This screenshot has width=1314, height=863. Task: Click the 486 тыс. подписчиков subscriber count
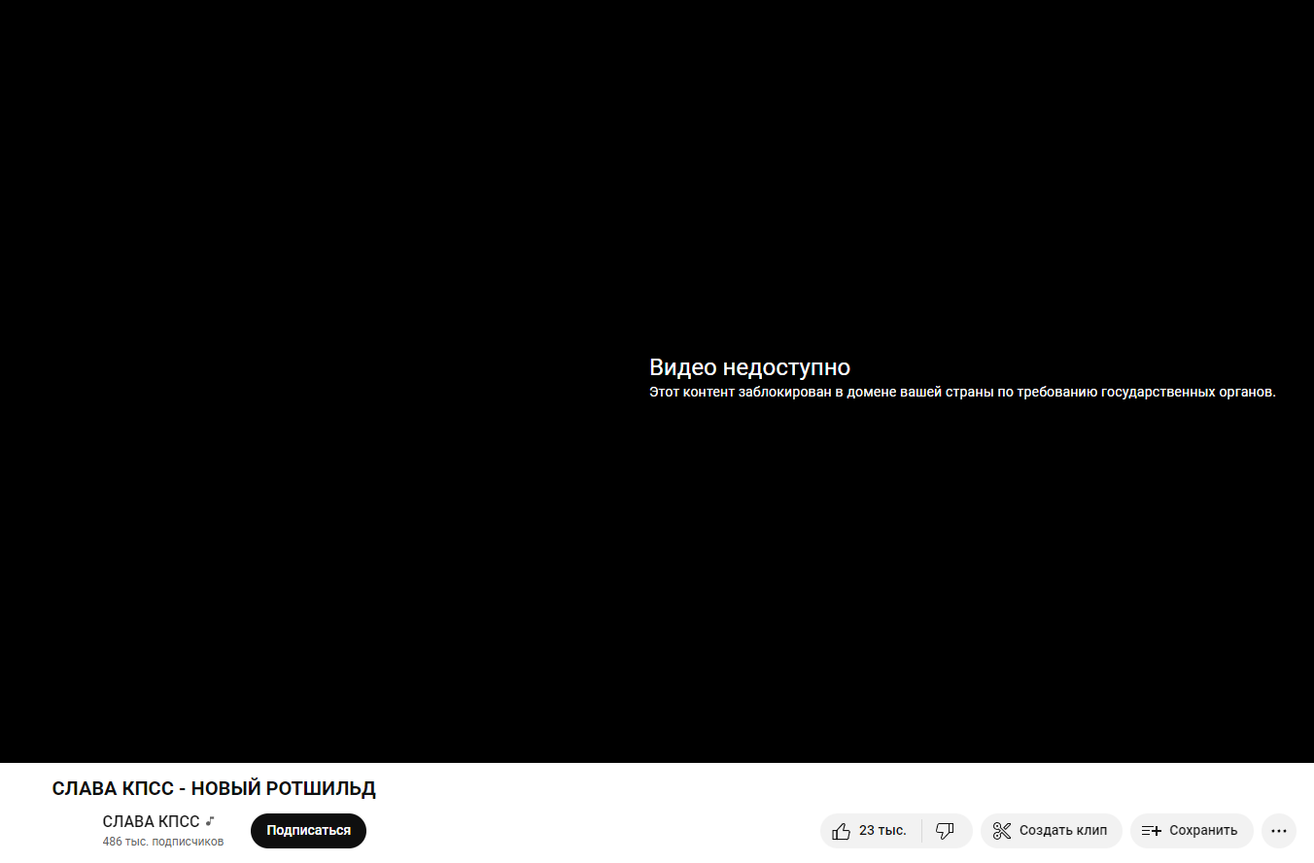[163, 842]
